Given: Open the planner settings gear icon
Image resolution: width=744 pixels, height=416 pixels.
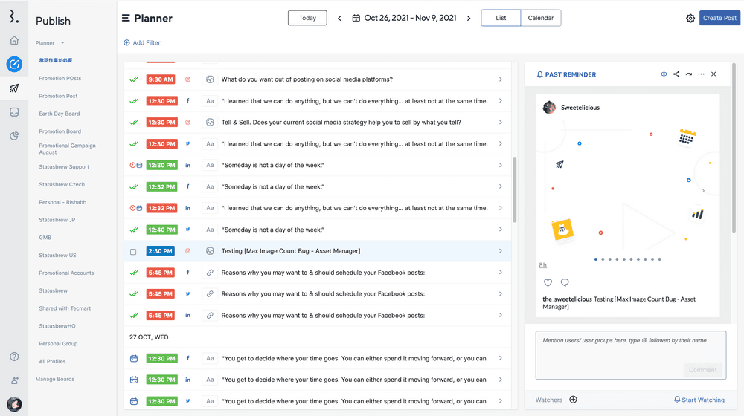Looking at the screenshot, I should (x=690, y=18).
